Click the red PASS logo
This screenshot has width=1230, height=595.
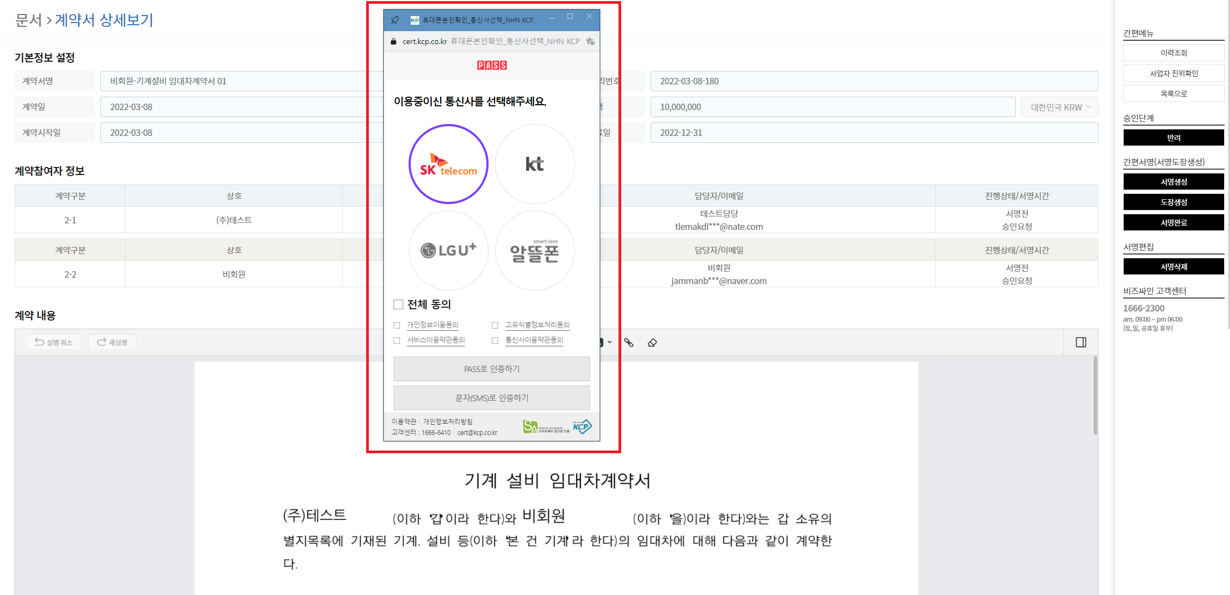point(492,65)
